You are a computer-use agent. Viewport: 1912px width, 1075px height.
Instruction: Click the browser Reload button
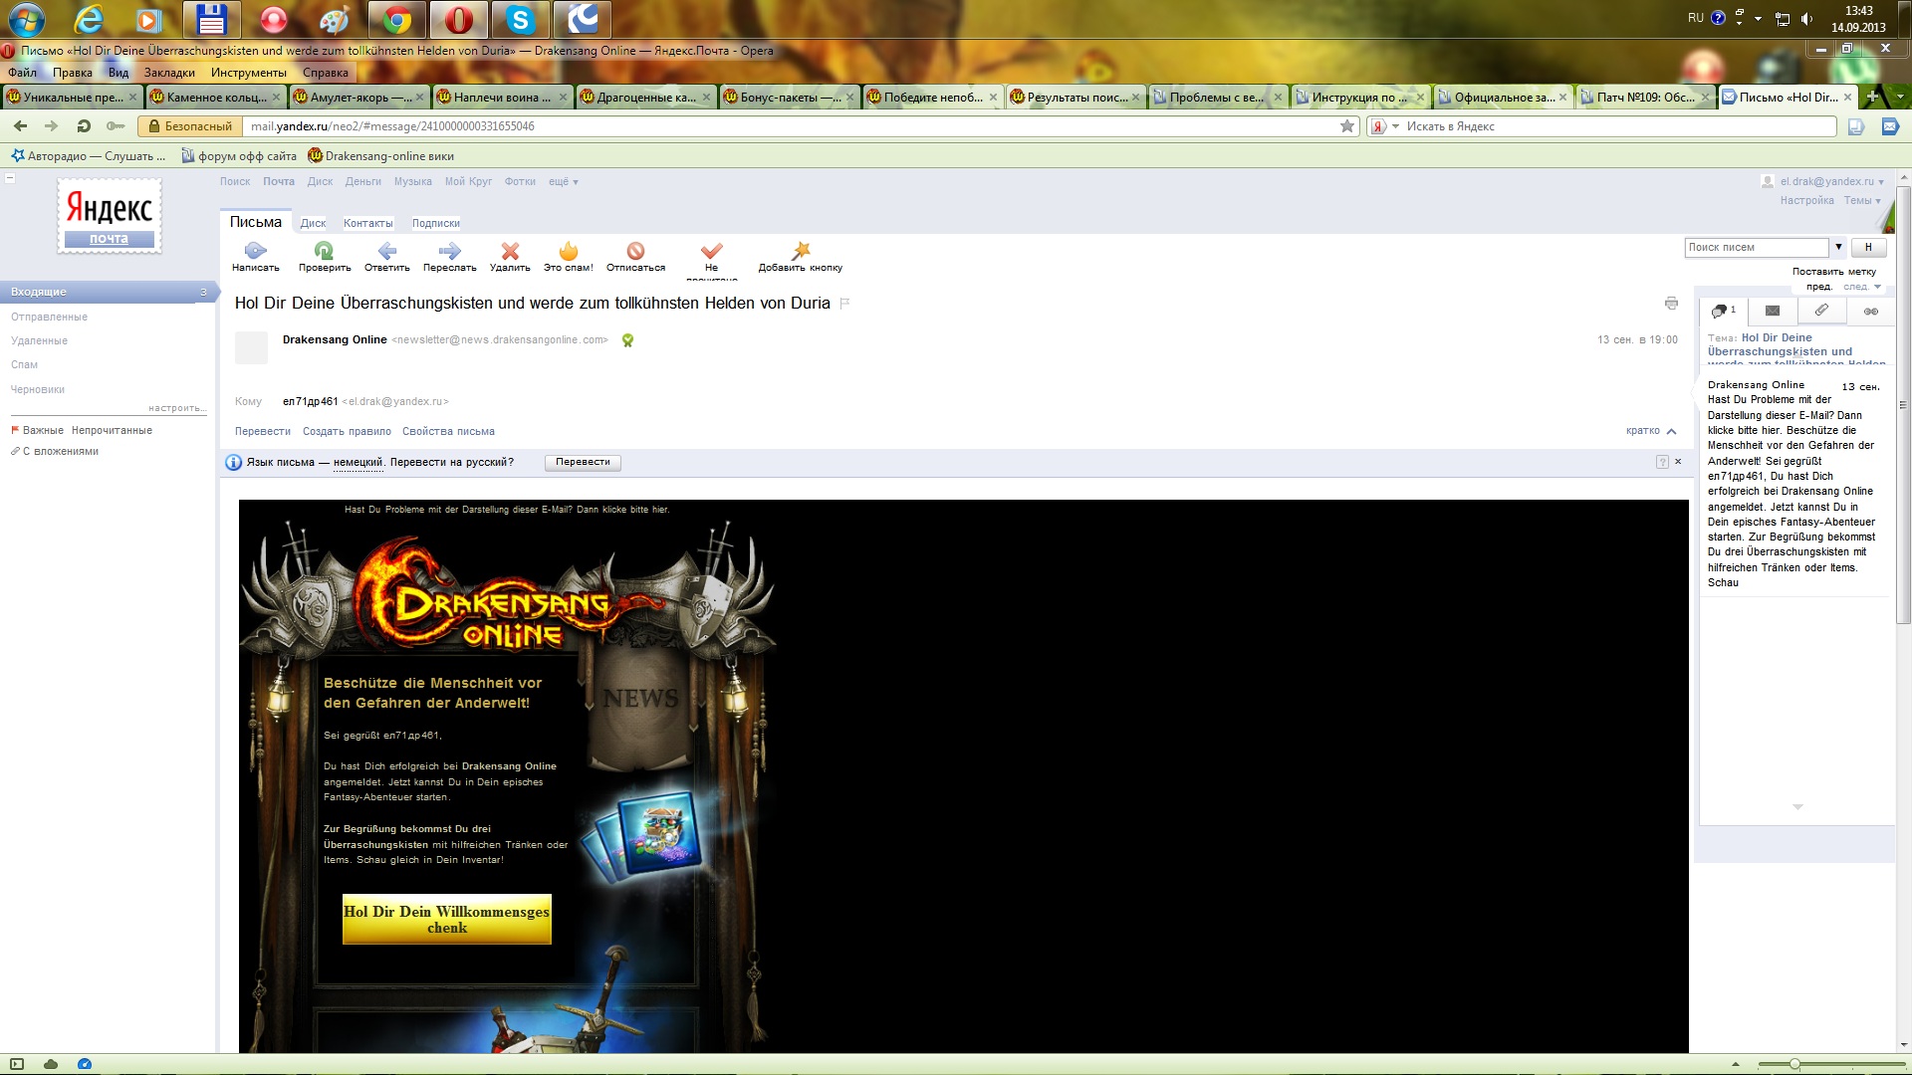click(x=84, y=126)
